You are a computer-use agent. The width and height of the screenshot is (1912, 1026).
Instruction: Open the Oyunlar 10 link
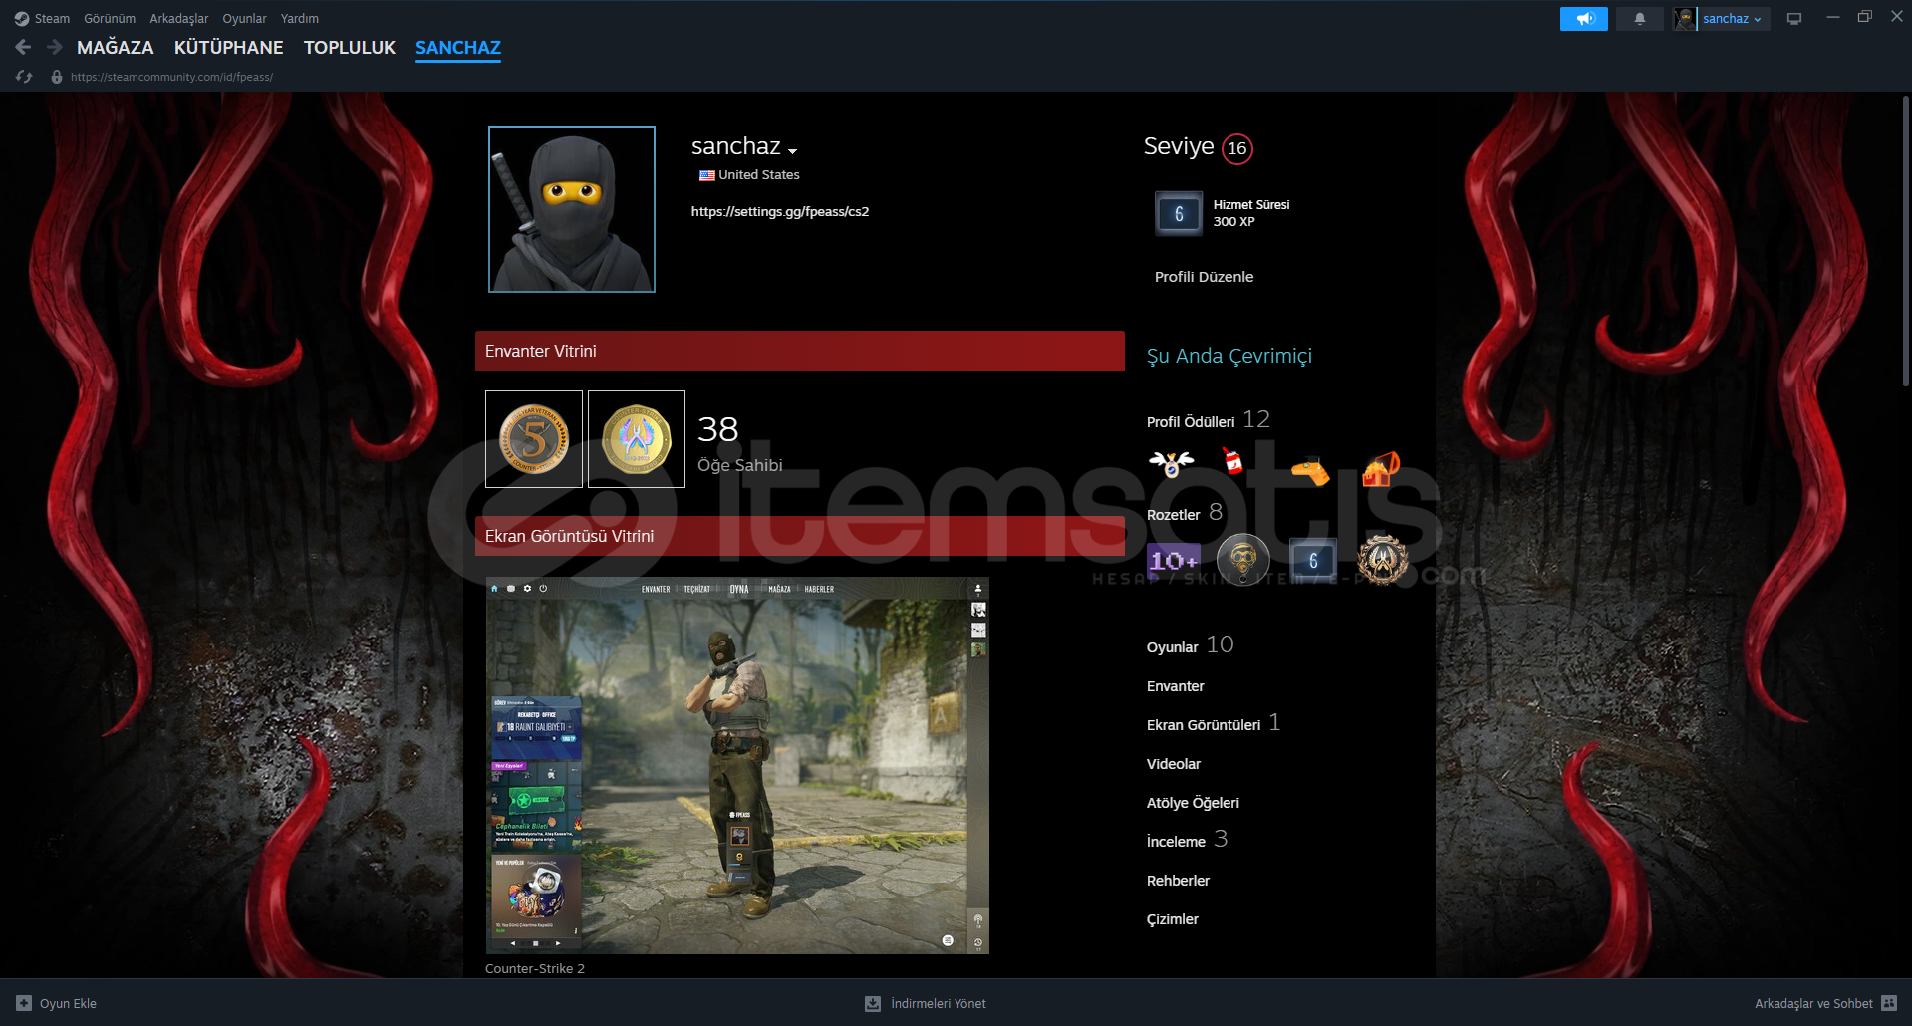click(1190, 645)
